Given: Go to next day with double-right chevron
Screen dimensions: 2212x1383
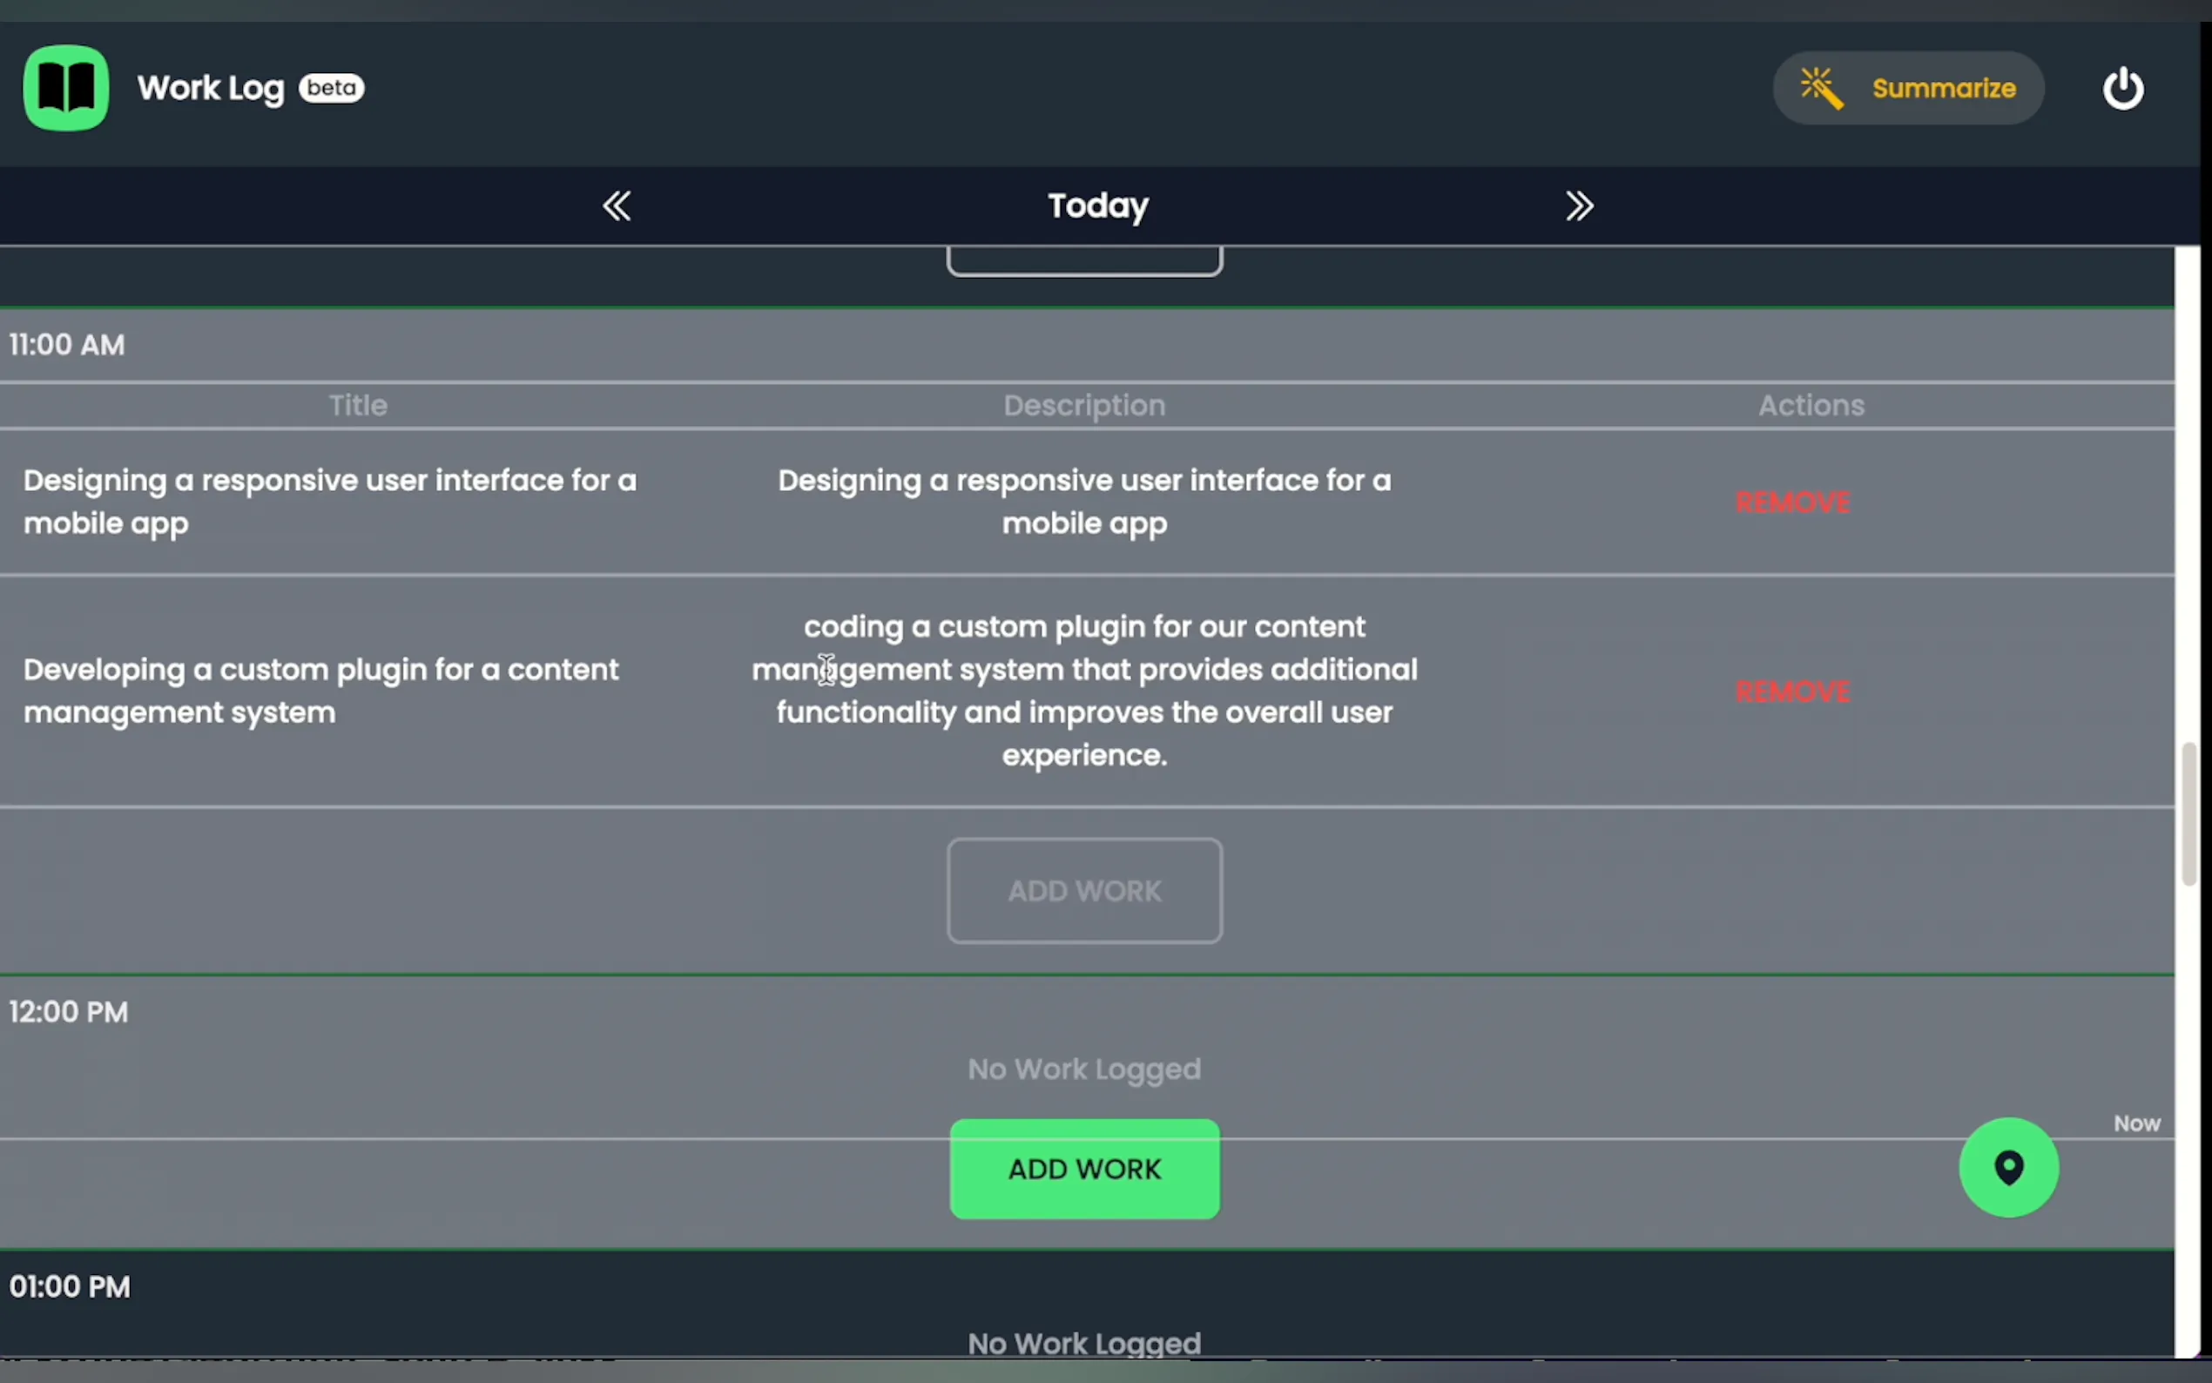Looking at the screenshot, I should (x=1579, y=206).
